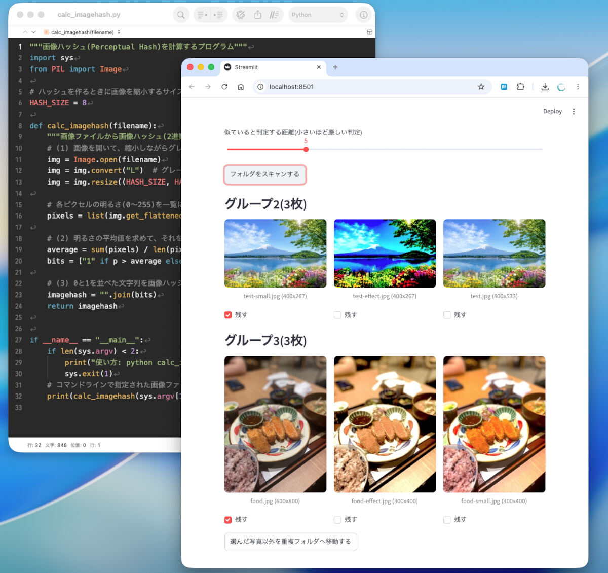The height and width of the screenshot is (573, 608).
Task: Check 残す for food-small.jpg
Action: click(447, 520)
